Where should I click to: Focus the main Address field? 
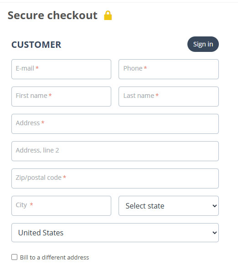point(115,124)
